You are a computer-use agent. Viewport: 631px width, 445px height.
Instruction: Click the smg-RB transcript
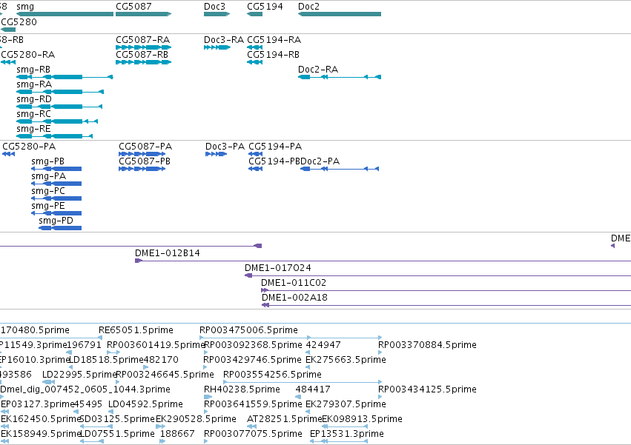tap(65, 77)
